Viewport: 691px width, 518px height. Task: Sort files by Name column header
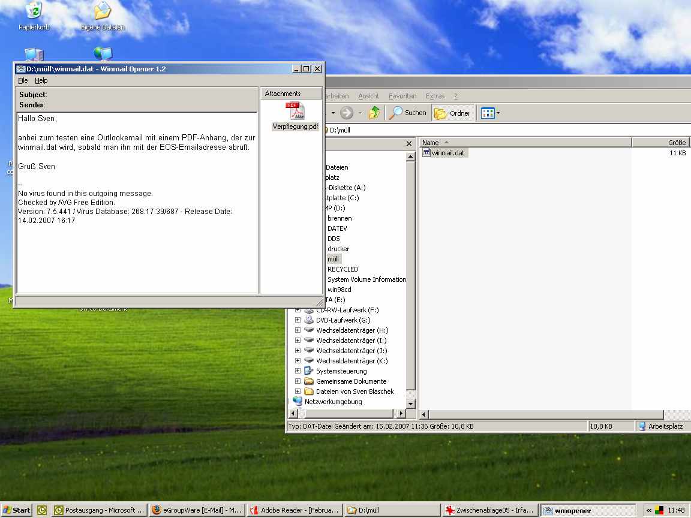(x=525, y=143)
